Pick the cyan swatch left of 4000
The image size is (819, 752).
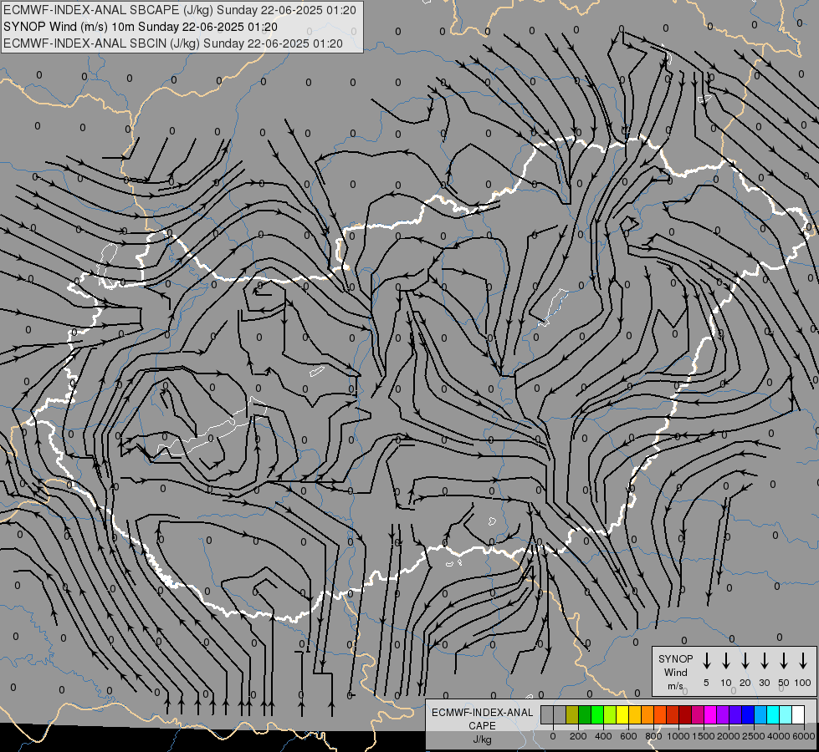(773, 714)
